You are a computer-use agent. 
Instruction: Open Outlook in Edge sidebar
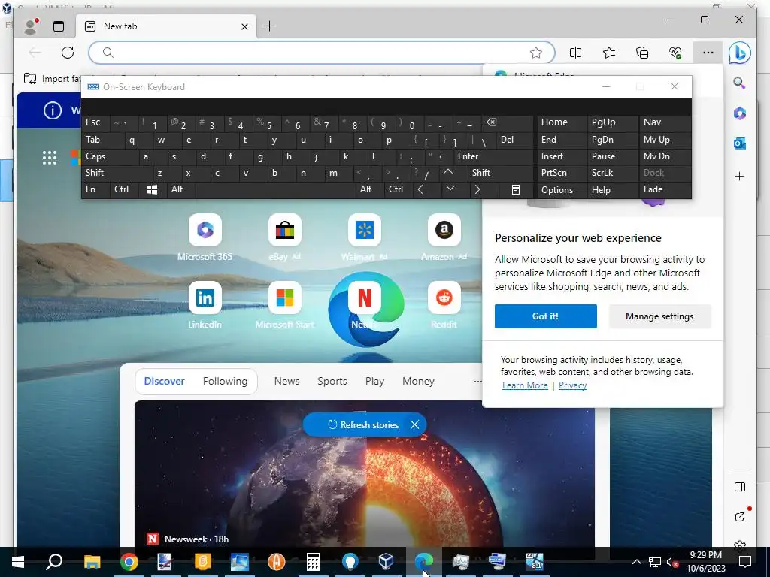pos(740,143)
